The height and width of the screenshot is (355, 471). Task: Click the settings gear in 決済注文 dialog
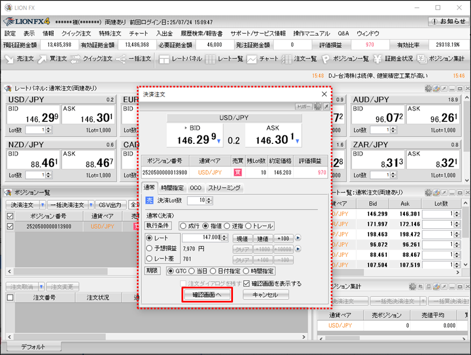[x=318, y=106]
